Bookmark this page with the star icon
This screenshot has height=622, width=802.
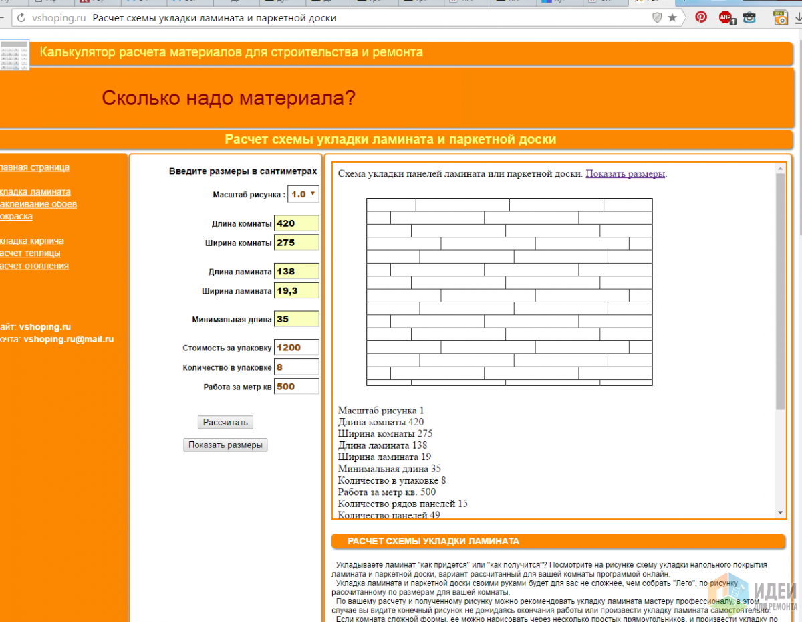(x=672, y=18)
